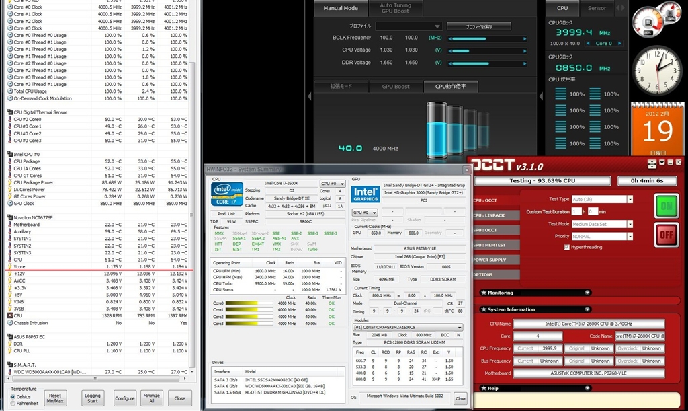
Task: Click the drive icon beside WDC WD5000AAKX
Action: click(9, 371)
